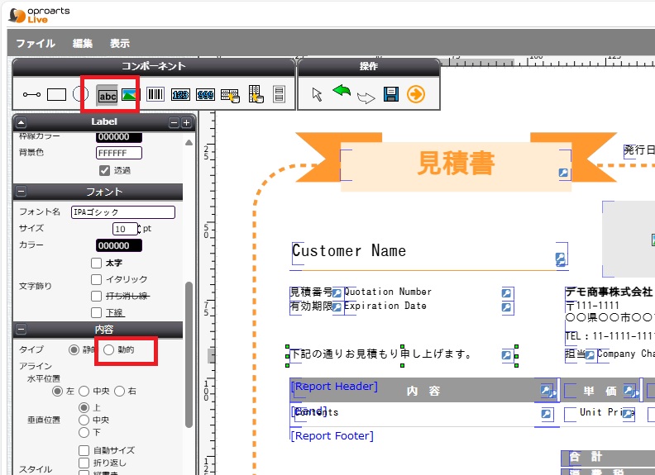
Task: Collapse the フォント section
Action: tap(21, 192)
